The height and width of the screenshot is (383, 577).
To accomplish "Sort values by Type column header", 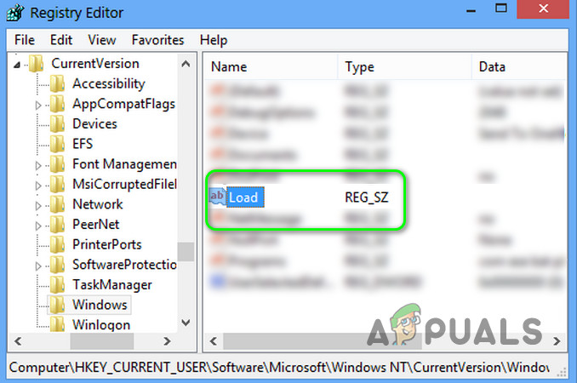I will 404,67.
